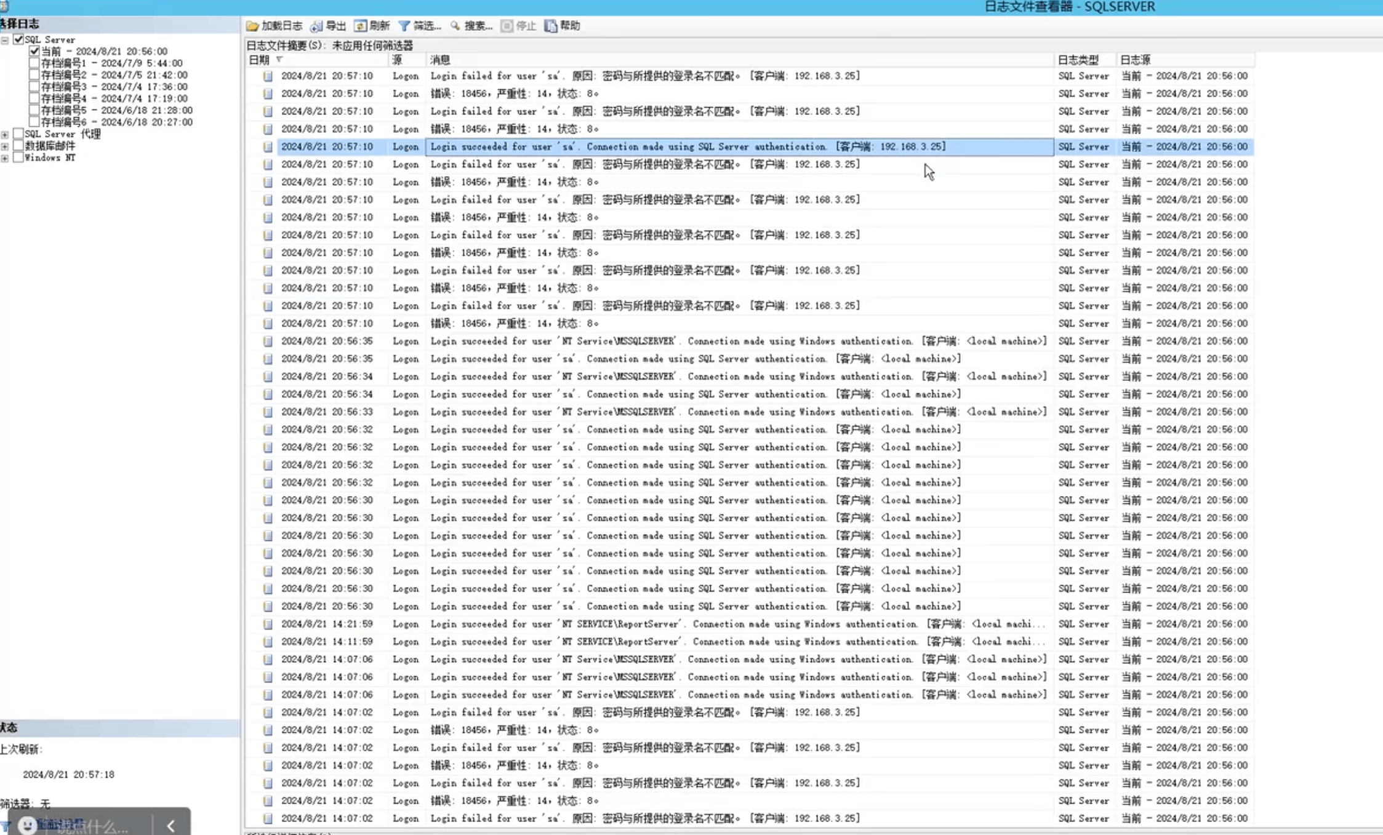
Task: Click the 存档编号1 - 2024/7/9 5:44:00 tree label
Action: (x=111, y=63)
